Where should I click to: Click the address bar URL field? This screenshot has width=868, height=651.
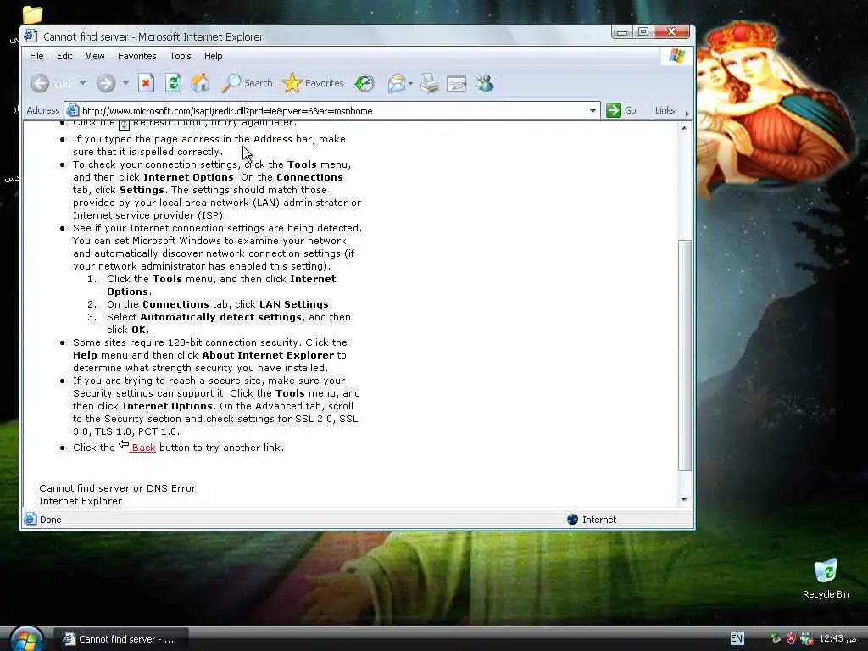click(334, 111)
